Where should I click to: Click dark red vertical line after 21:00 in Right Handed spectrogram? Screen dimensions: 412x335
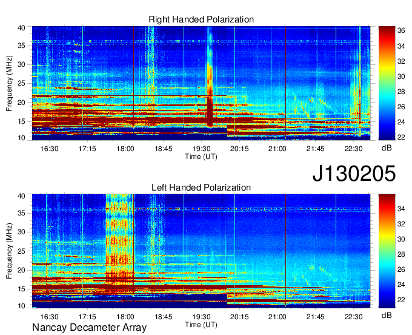(x=285, y=83)
